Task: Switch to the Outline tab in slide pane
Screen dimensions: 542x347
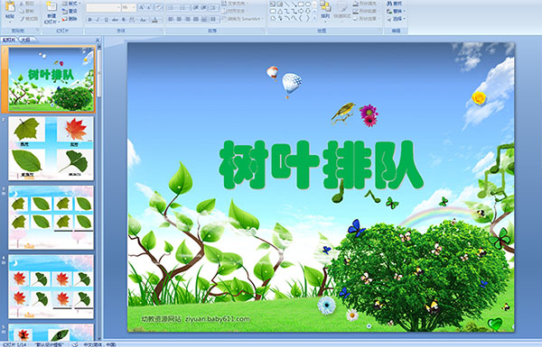Action: pos(25,40)
